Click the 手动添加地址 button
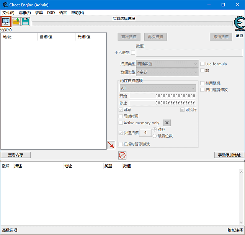The width and height of the screenshot is (245, 235). pyautogui.click(x=229, y=155)
